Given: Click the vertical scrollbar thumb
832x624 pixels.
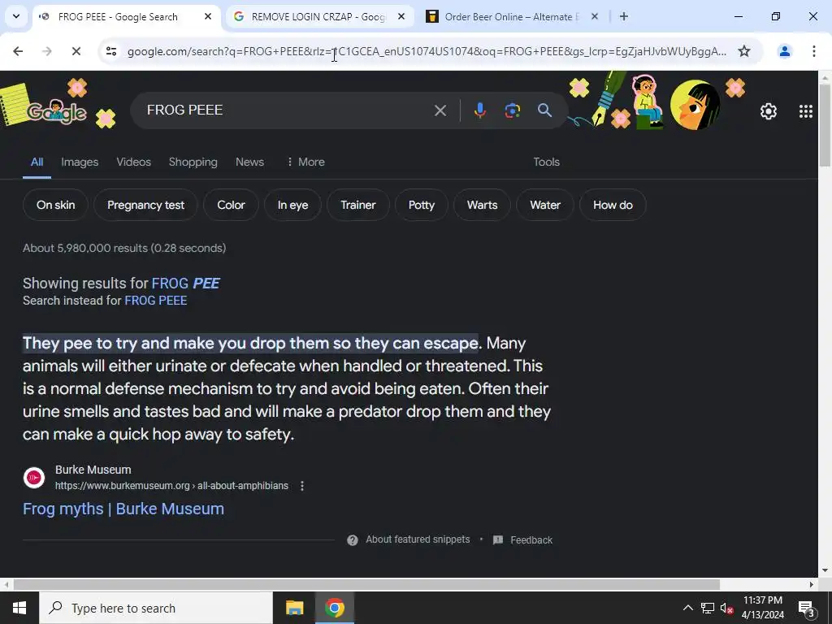Looking at the screenshot, I should 825,126.
